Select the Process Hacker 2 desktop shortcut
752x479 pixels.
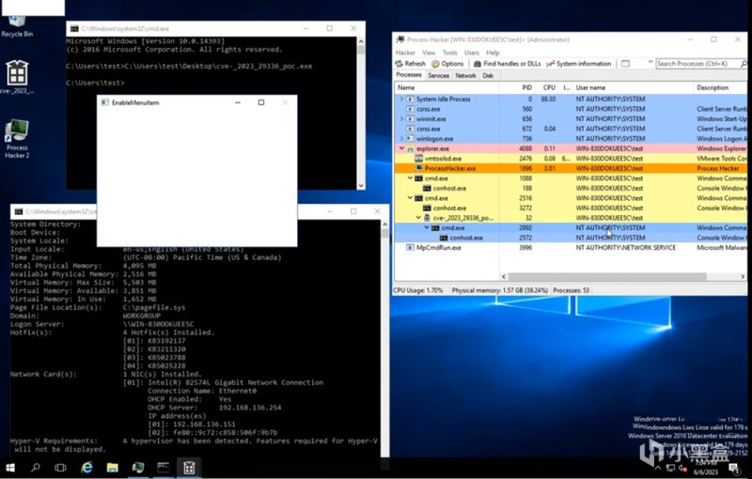coord(17,139)
